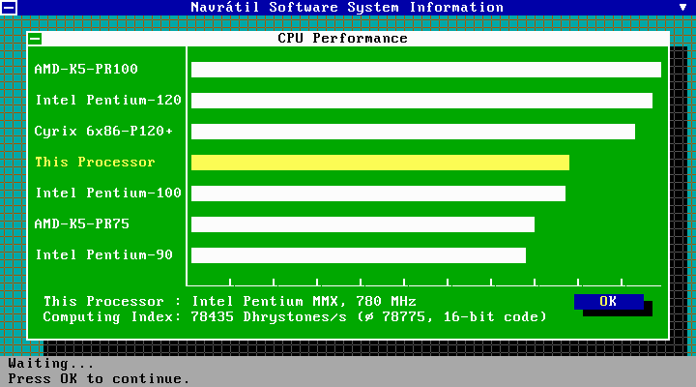Click the Intel Pentium-100 performance bar
The width and height of the screenshot is (696, 387).
point(378,193)
